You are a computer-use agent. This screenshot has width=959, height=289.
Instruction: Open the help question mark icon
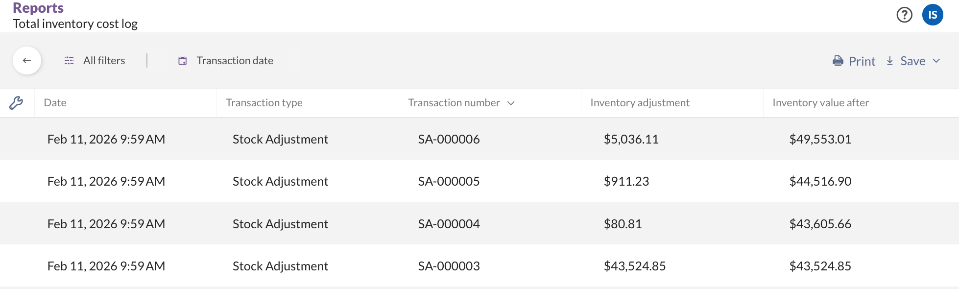point(904,15)
